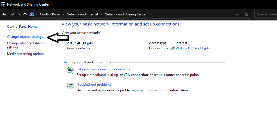Go back using the left arrow
Viewport: 277px width, 121px height.
coord(4,14)
